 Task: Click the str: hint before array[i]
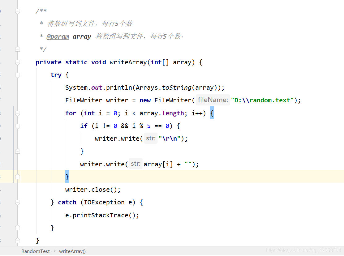coord(135,164)
